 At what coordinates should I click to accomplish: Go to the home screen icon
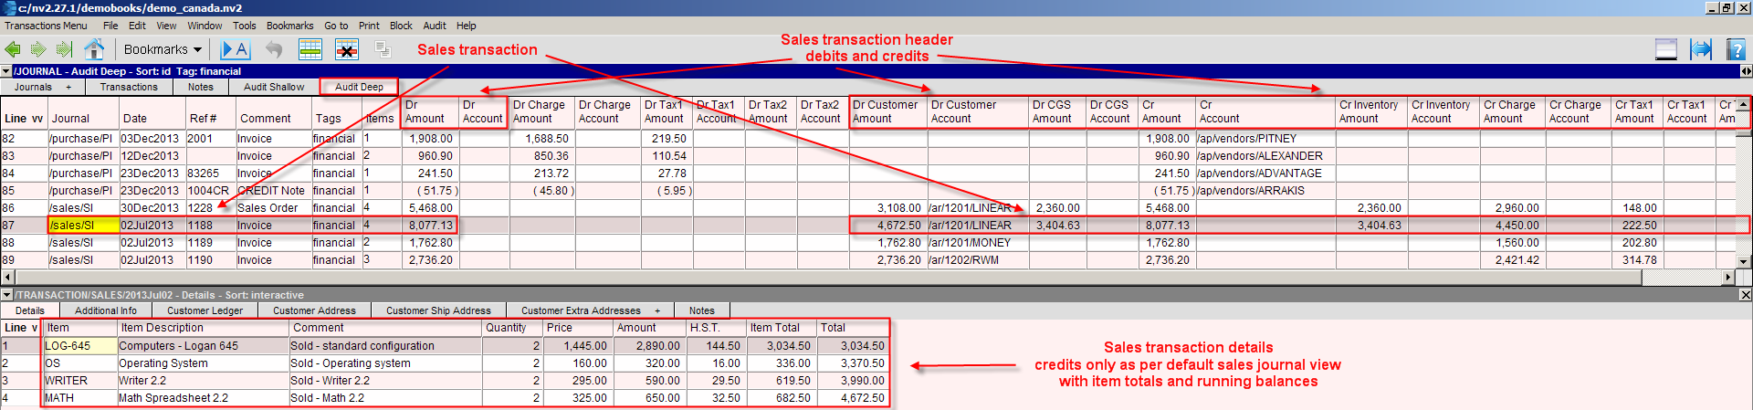point(94,49)
